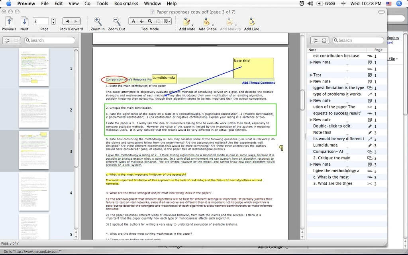Click the Add Line toolbar icon
408x255 pixels.
tap(252, 22)
